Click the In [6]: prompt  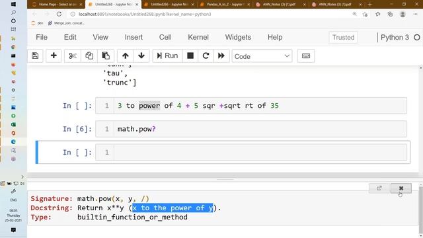pyautogui.click(x=77, y=129)
